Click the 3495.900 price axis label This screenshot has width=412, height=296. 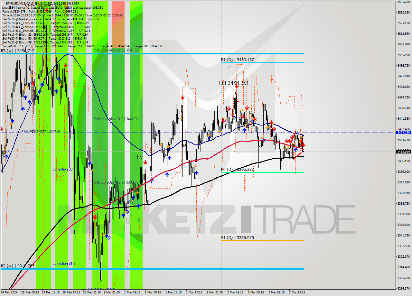pos(403,55)
